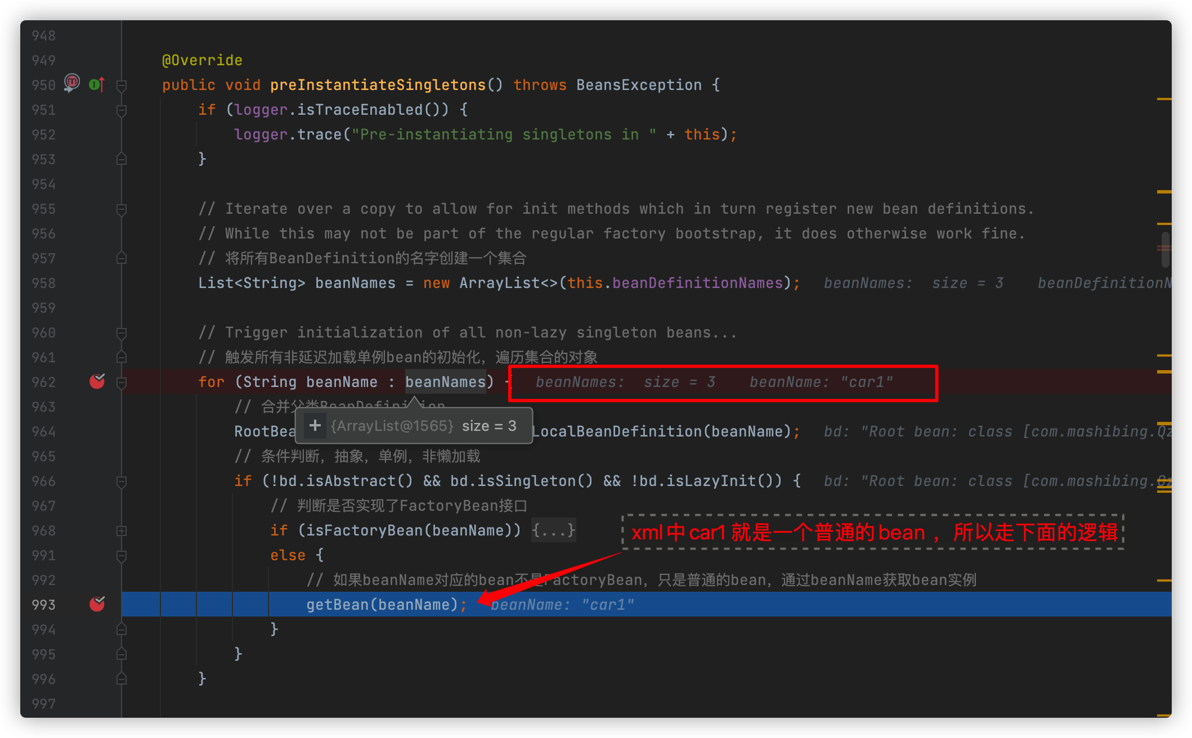Click the getBean(beanName) call on line 993
1192x738 pixels.
[x=382, y=605]
